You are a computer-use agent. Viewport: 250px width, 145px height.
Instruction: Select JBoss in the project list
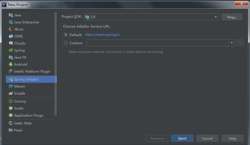point(30,29)
